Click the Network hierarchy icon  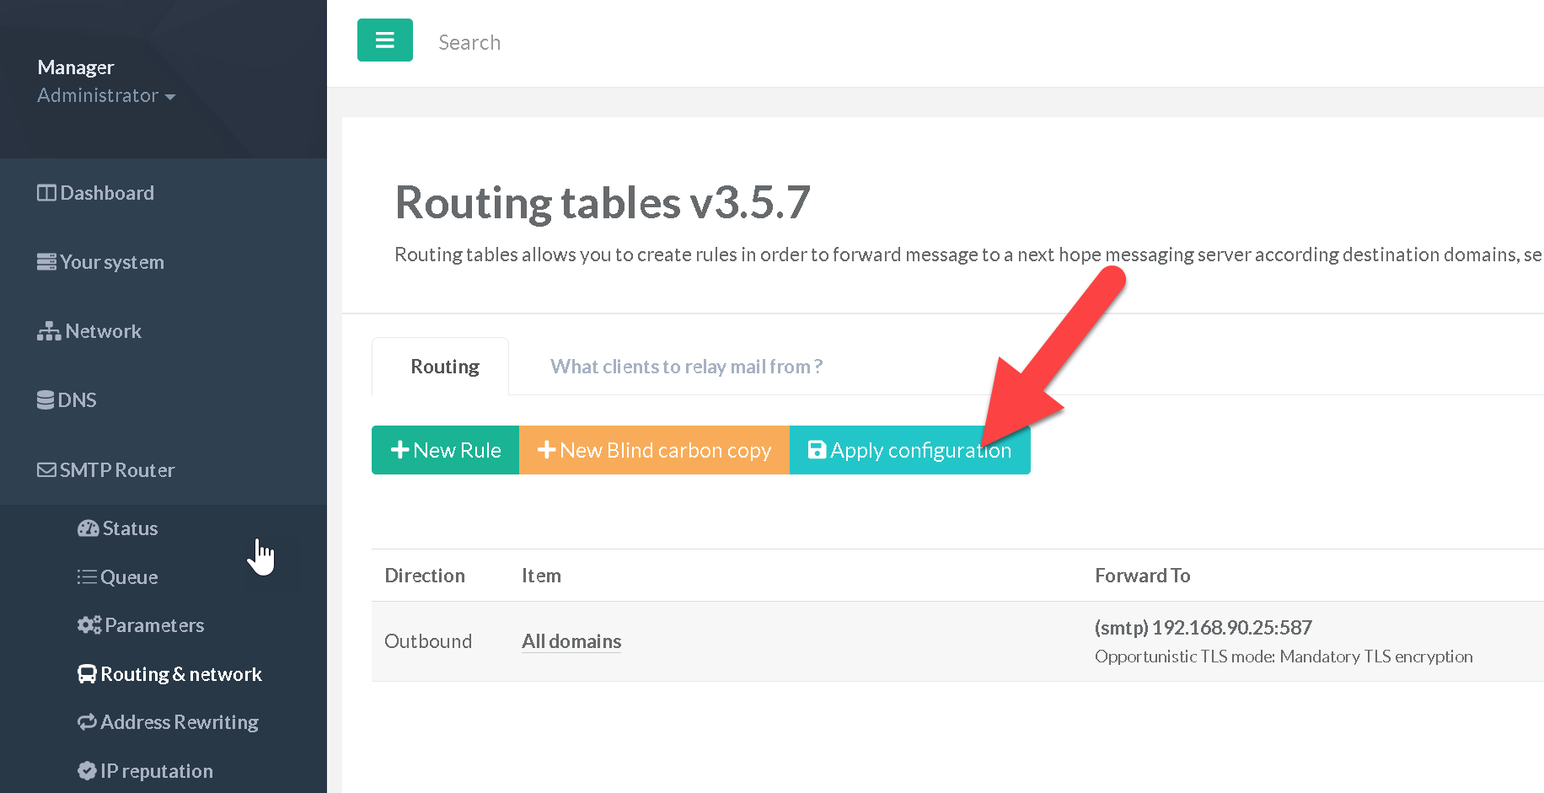[x=48, y=331]
